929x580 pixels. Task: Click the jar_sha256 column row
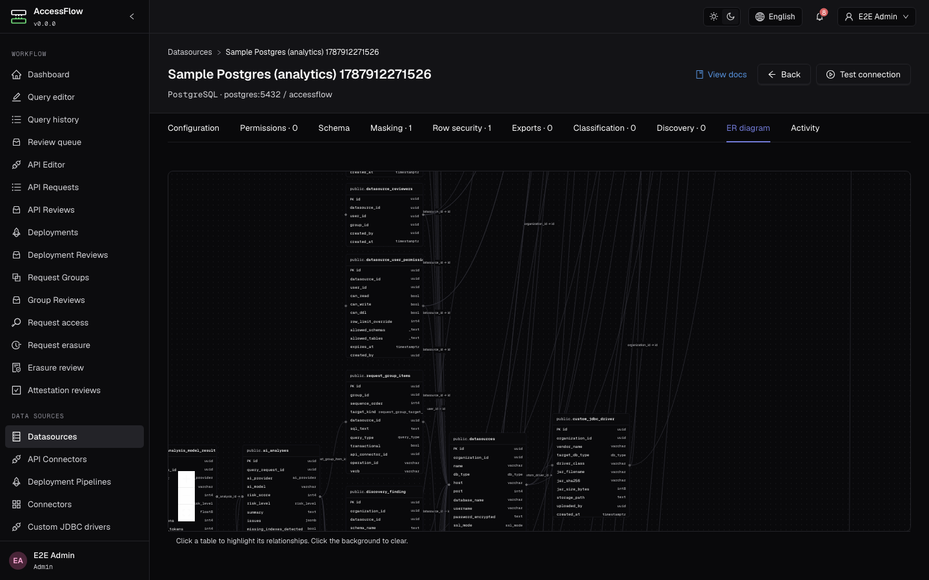pyautogui.click(x=591, y=481)
